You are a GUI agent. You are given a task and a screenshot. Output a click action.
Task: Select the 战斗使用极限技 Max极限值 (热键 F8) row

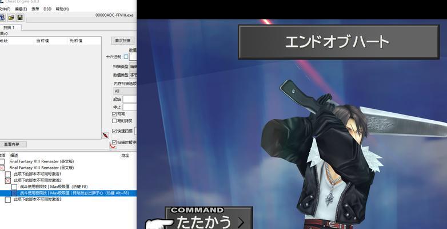pyautogui.click(x=54, y=187)
